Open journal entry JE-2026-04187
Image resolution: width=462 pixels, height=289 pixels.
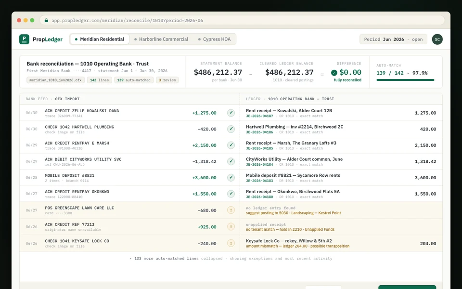[x=259, y=116]
